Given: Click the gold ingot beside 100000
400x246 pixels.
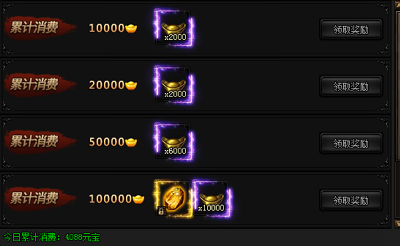Looking at the screenshot, I should tap(139, 199).
